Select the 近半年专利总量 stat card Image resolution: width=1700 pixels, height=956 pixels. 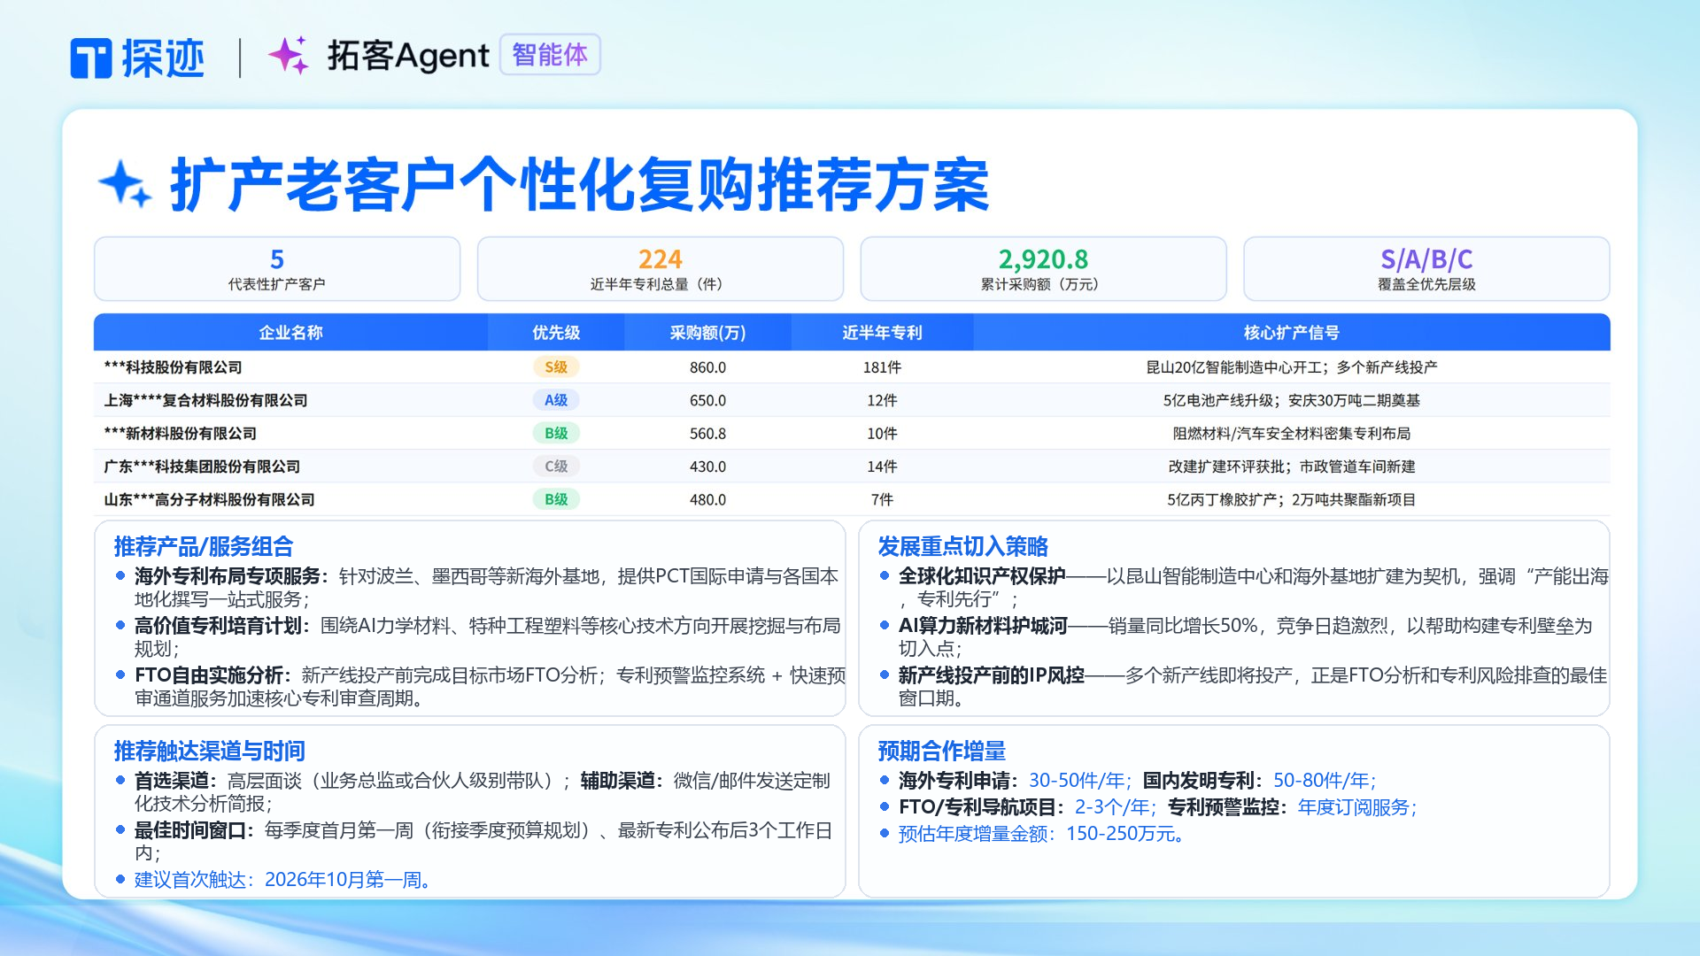tap(660, 269)
